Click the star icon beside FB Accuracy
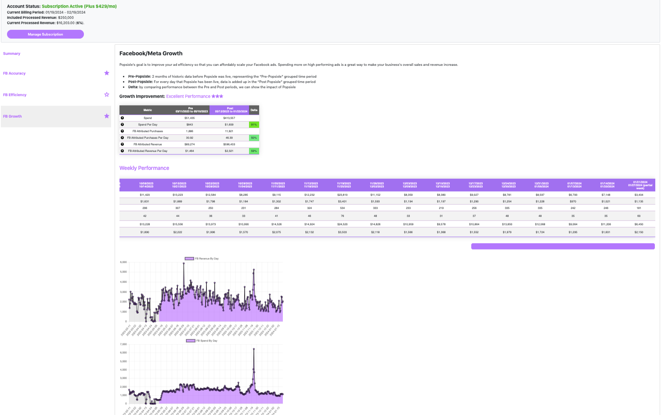The width and height of the screenshot is (661, 415). coord(106,73)
